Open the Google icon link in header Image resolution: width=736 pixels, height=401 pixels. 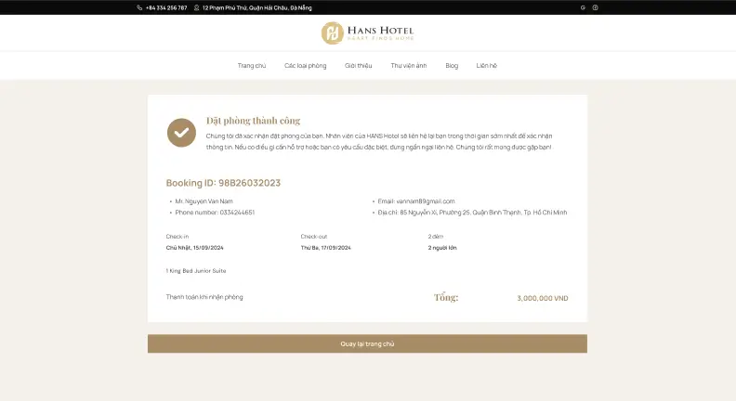[583, 7]
